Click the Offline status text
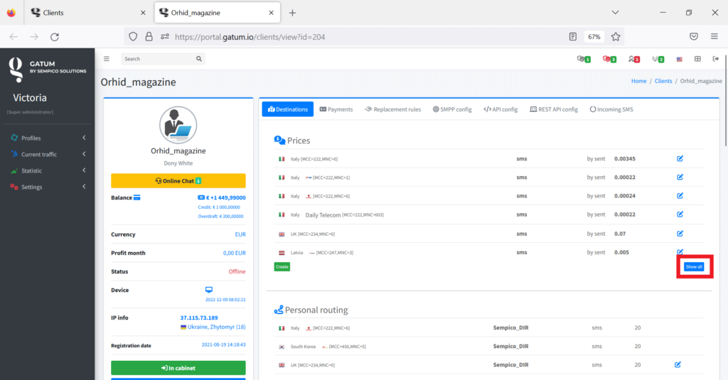 (237, 271)
